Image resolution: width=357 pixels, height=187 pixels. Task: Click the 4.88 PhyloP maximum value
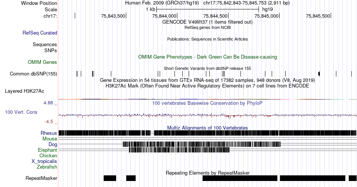(48, 103)
